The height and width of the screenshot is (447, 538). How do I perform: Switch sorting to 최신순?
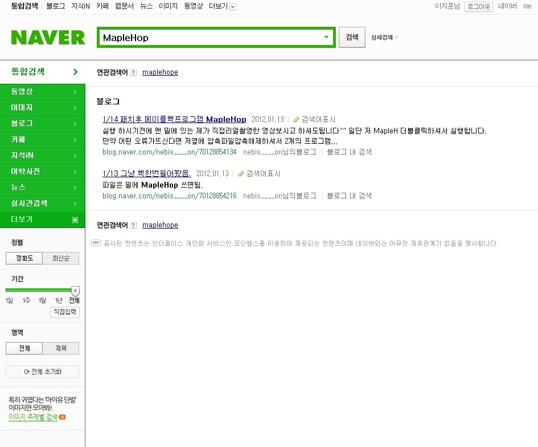61,258
